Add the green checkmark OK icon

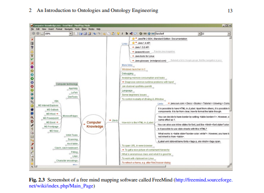pyautogui.click(x=32, y=59)
